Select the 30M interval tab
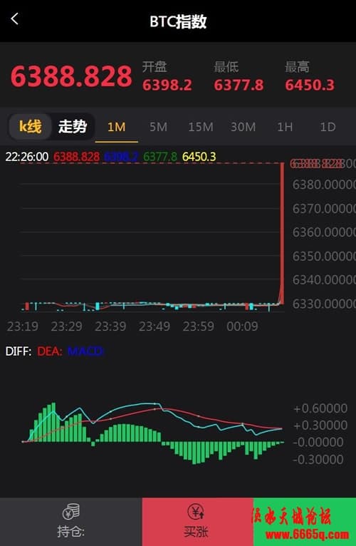The image size is (356, 546). (x=243, y=127)
